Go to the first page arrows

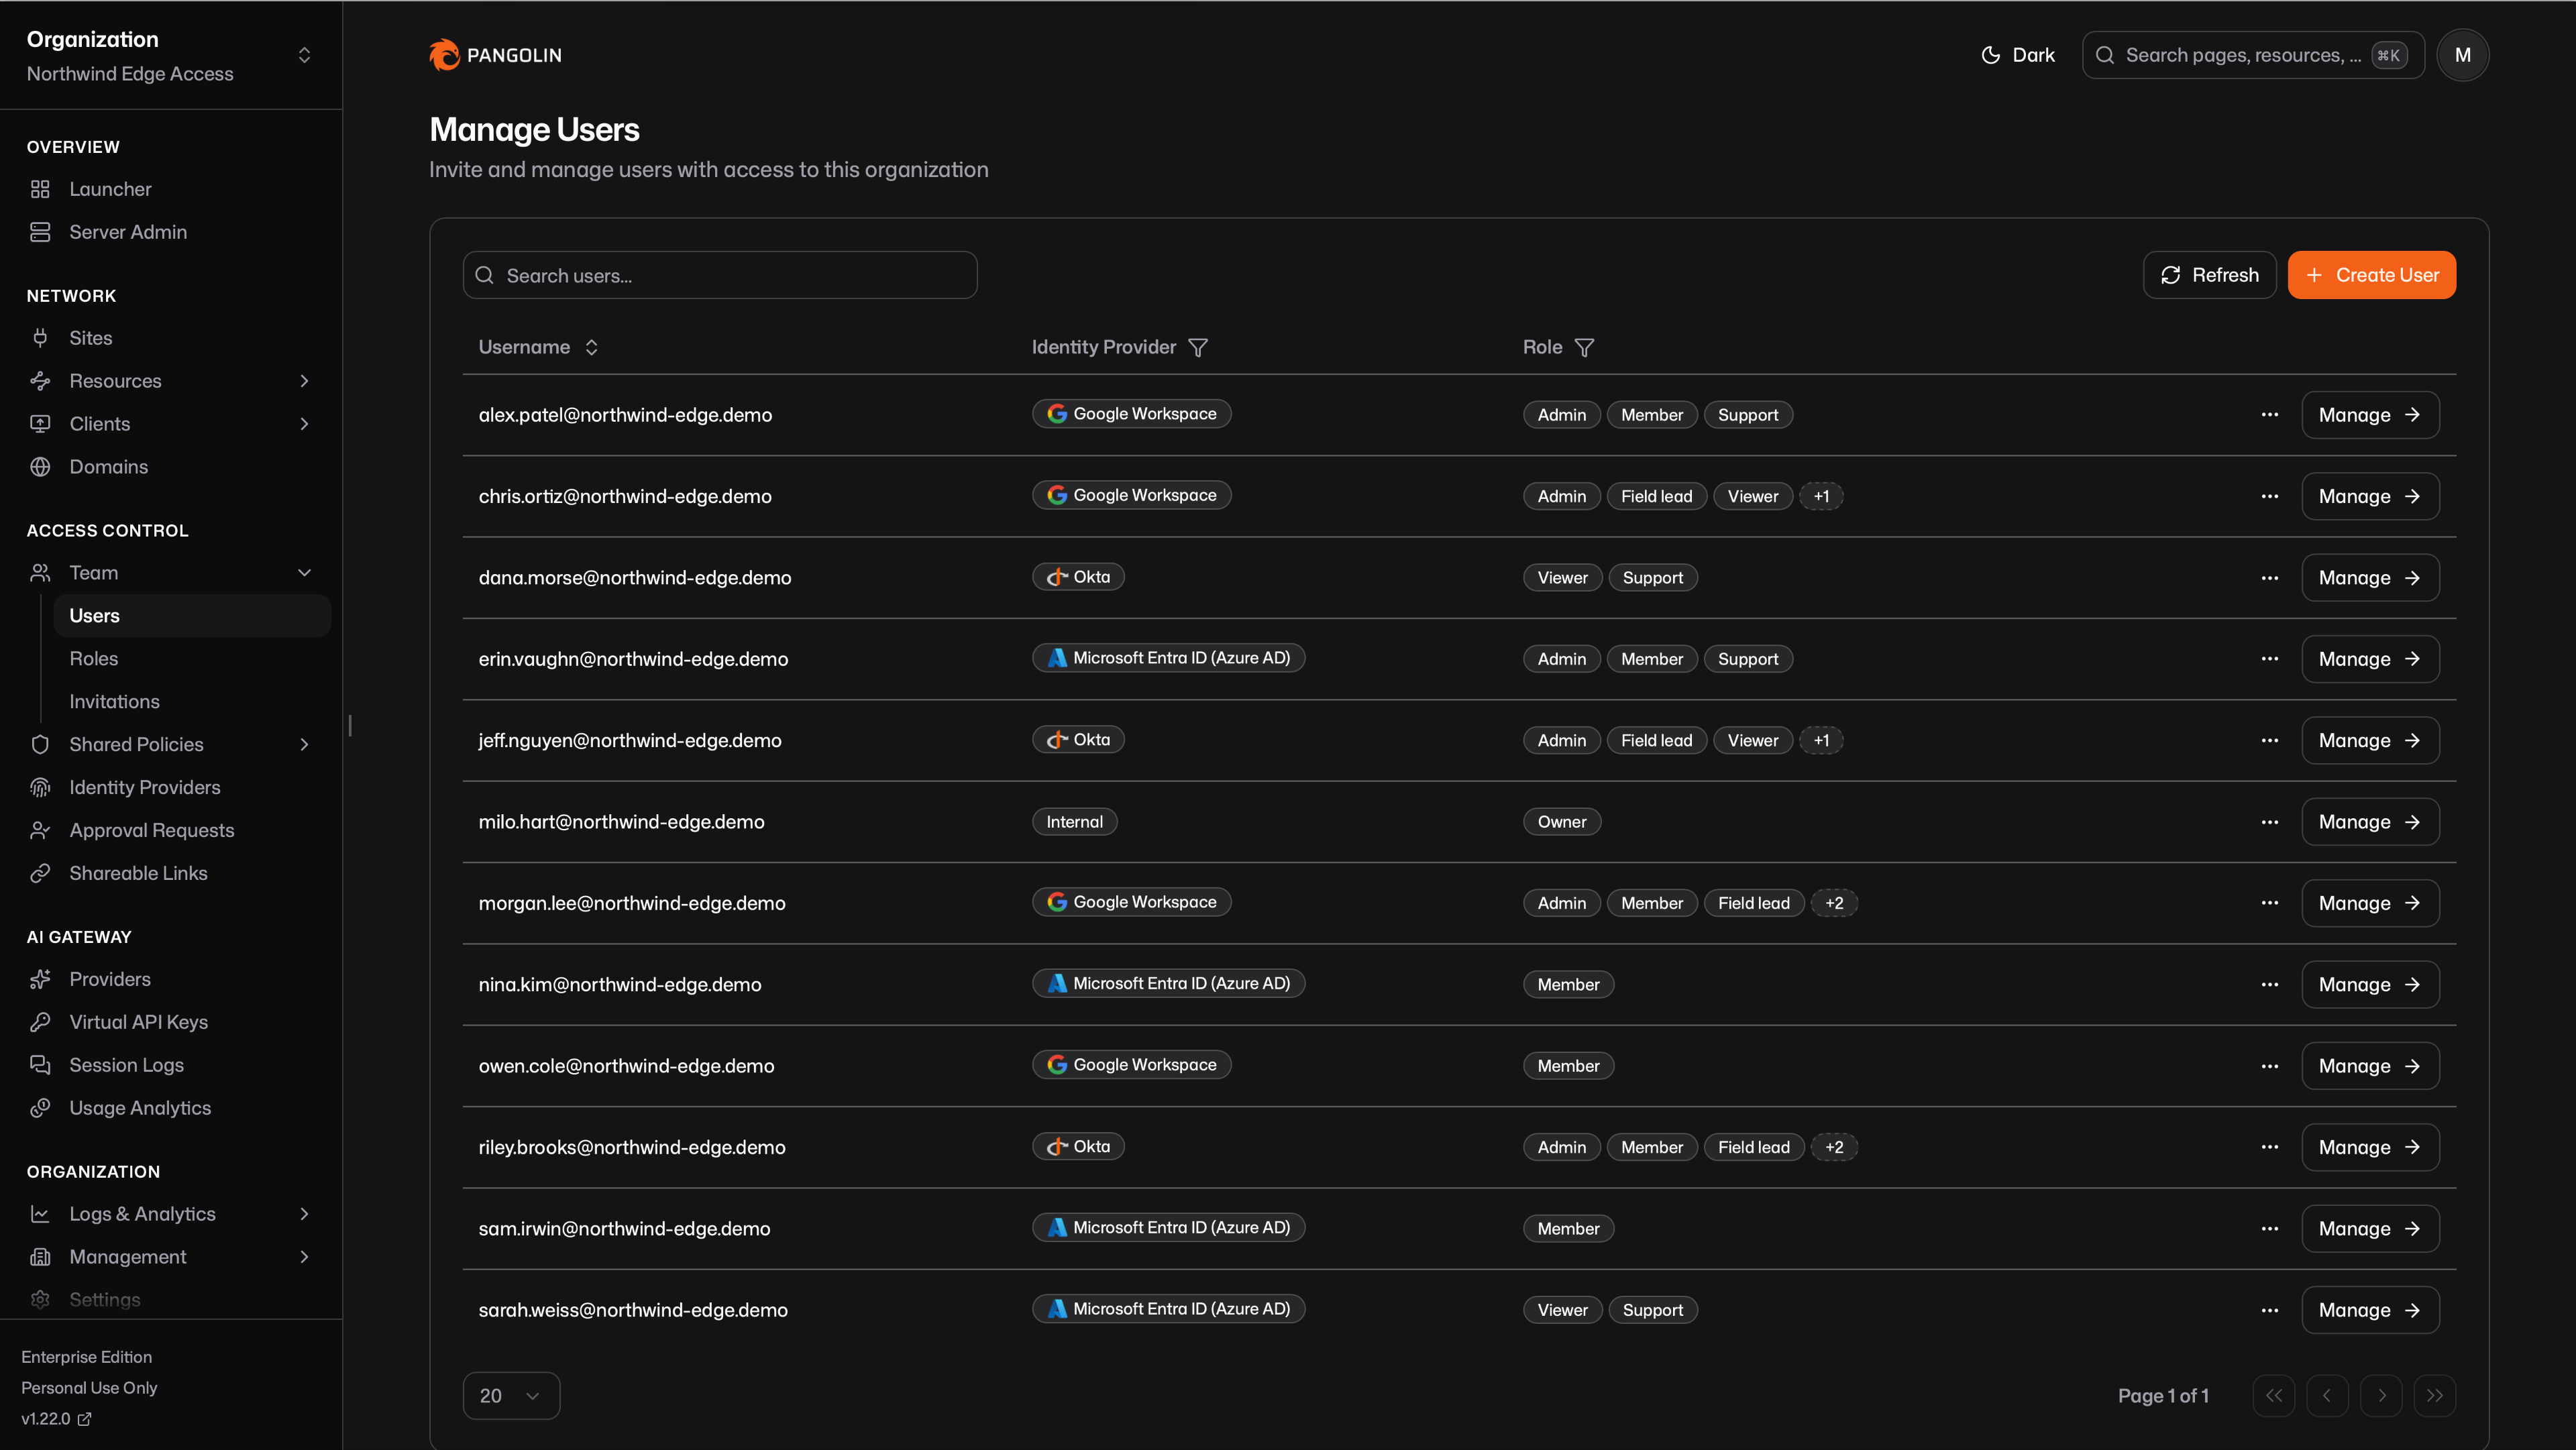[2274, 1396]
